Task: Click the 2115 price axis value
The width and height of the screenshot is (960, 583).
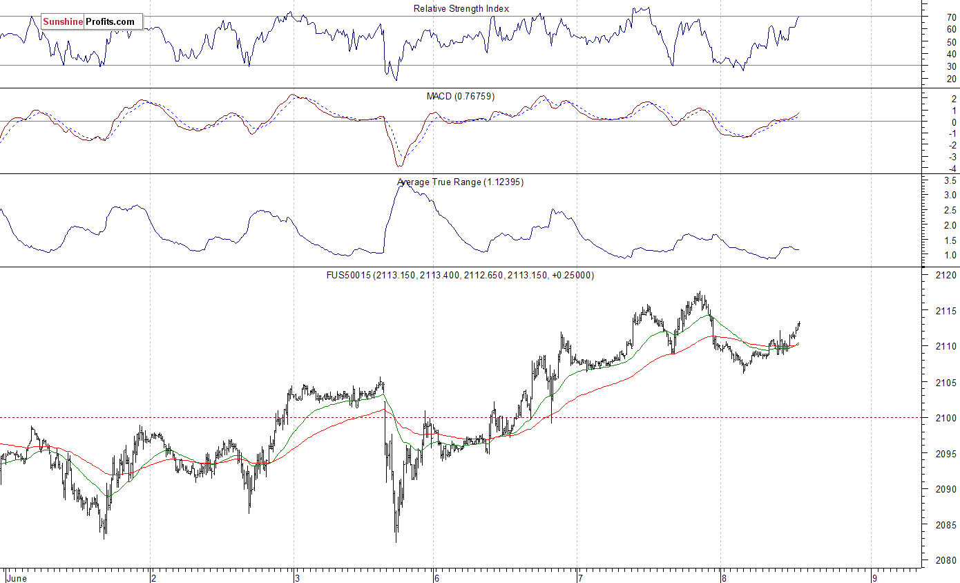Action: tap(945, 311)
